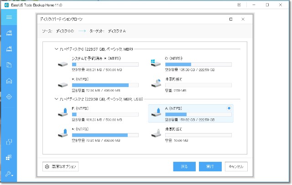This screenshot has width=292, height=185.
Task: Open the hamburger menu in the sidebar
Action: click(8, 17)
